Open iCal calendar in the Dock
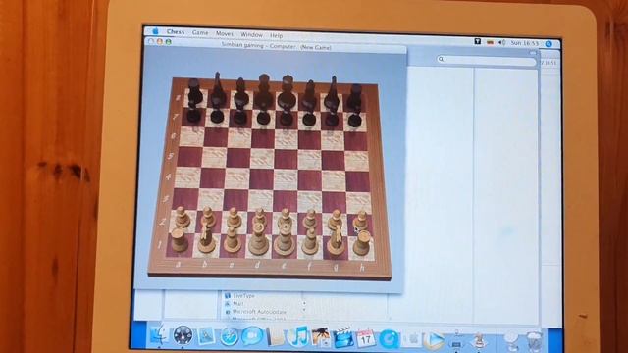This screenshot has width=628, height=353. click(366, 338)
